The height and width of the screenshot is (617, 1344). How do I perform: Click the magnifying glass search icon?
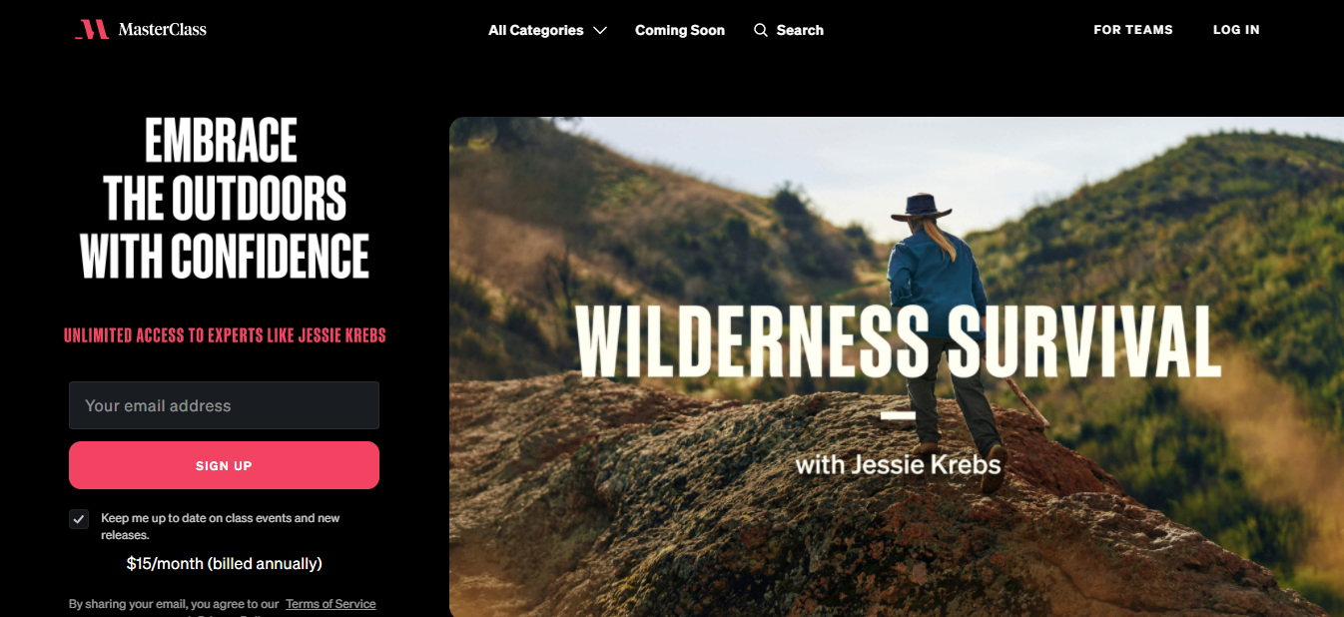click(x=761, y=30)
